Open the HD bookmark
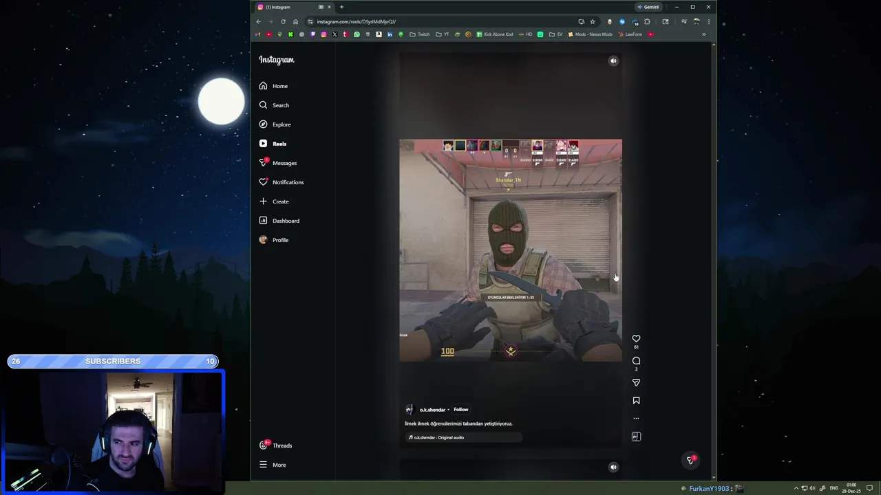 click(x=526, y=34)
